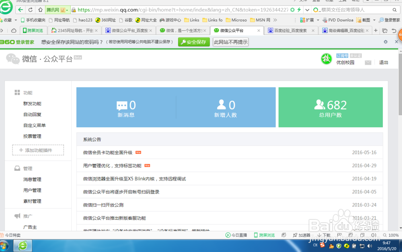402x252 pixels.
Task: Click the 优创校园 green account avatar
Action: tap(326, 59)
